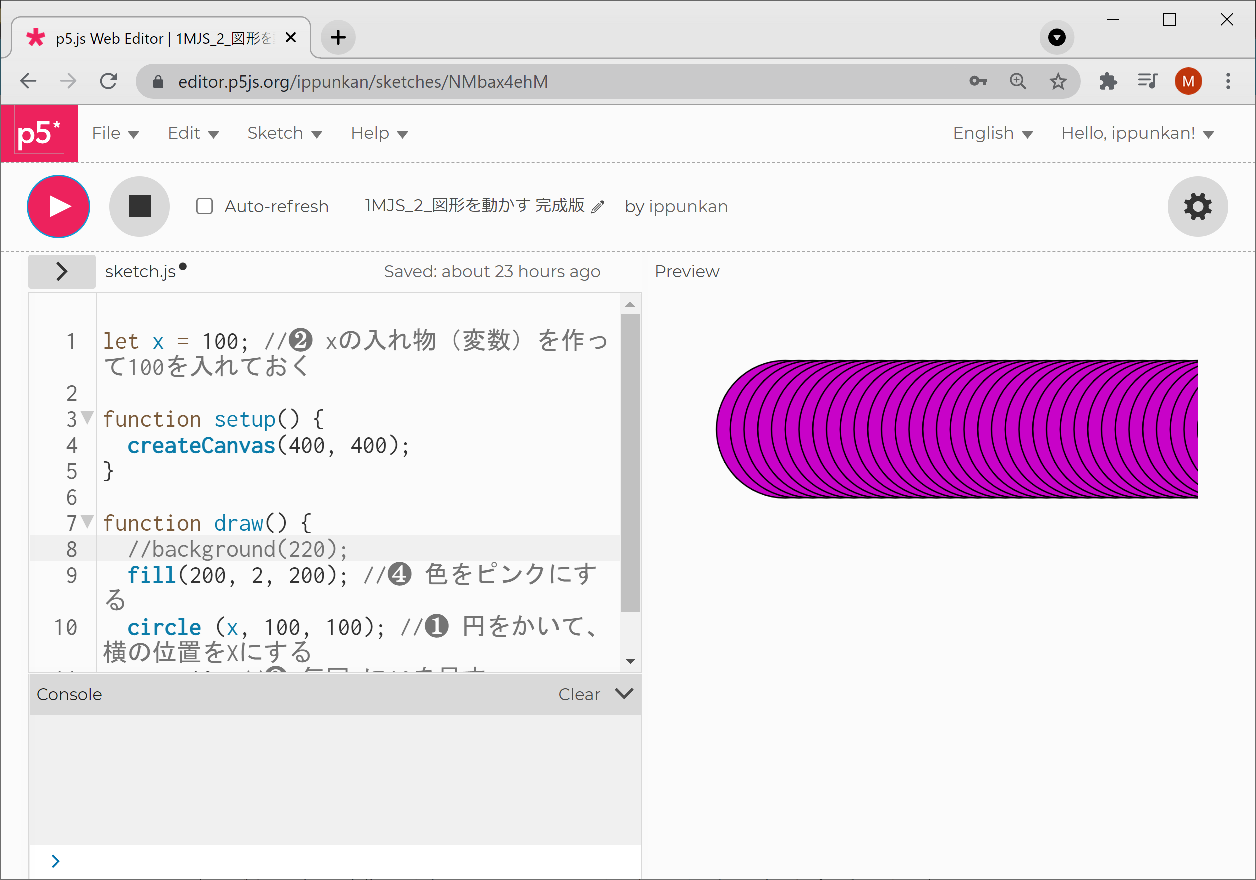Click the p5 logo in the header
Image resolution: width=1256 pixels, height=880 pixels.
click(x=39, y=133)
